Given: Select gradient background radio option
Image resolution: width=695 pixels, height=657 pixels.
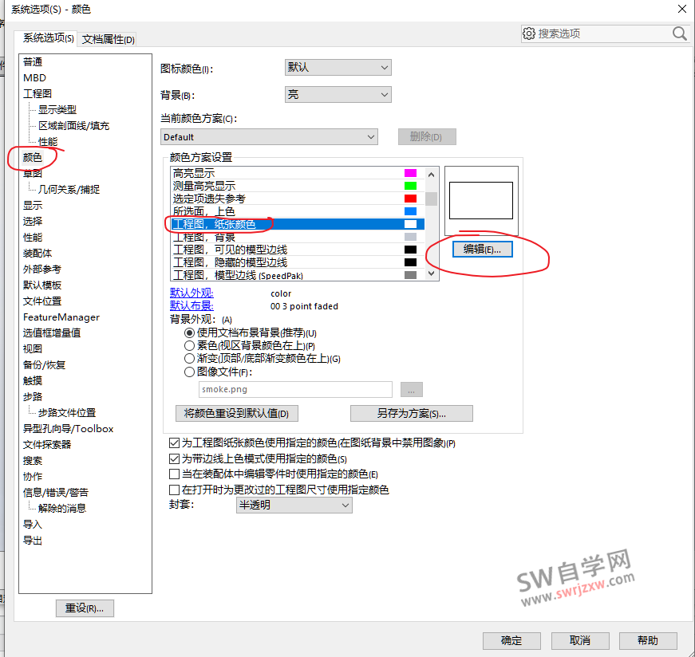Looking at the screenshot, I should point(189,359).
